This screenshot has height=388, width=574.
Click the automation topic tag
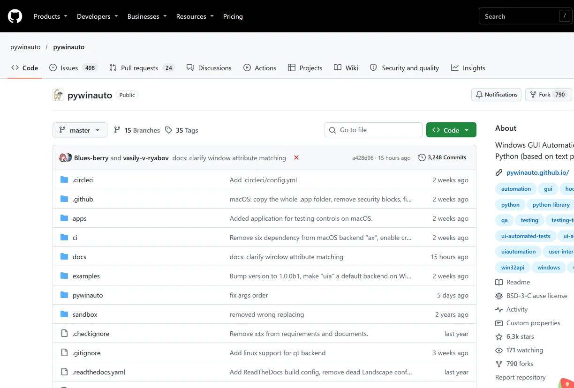point(516,189)
